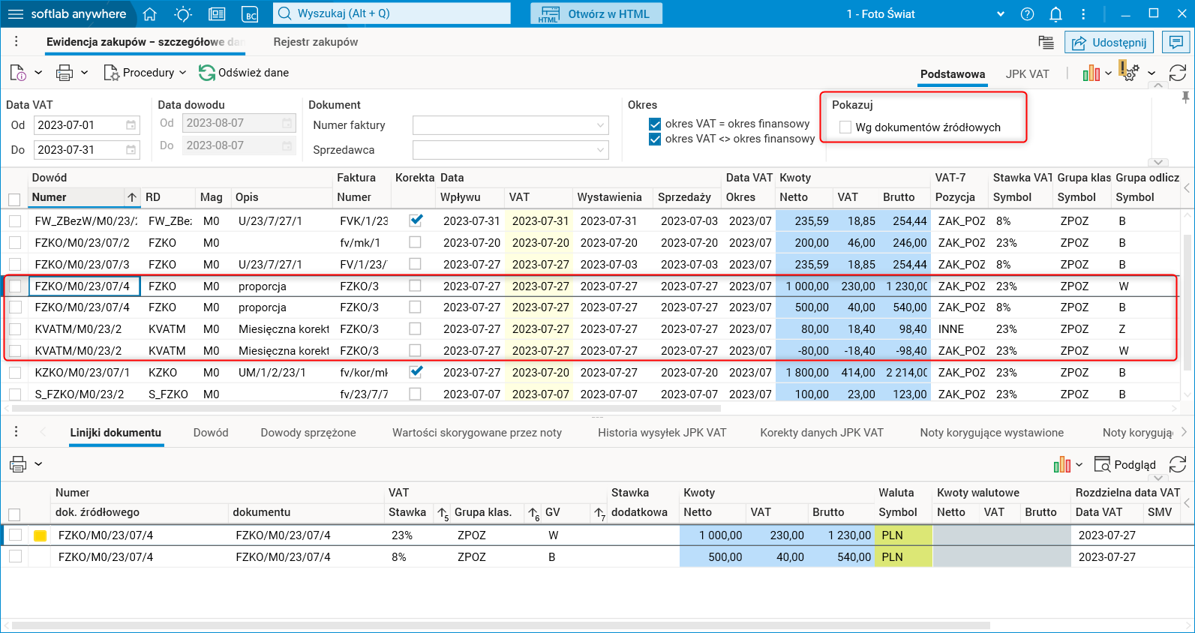
Task: Open the hamburger menu next to softlab anywhere
Action: tap(15, 14)
